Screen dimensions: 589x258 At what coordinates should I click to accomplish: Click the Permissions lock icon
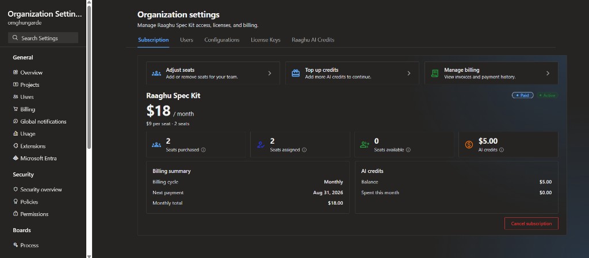16,214
